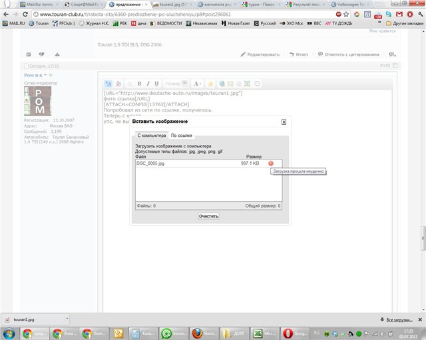The image size is (426, 340).
Task: Open the font color A dropdown
Action: point(198,84)
